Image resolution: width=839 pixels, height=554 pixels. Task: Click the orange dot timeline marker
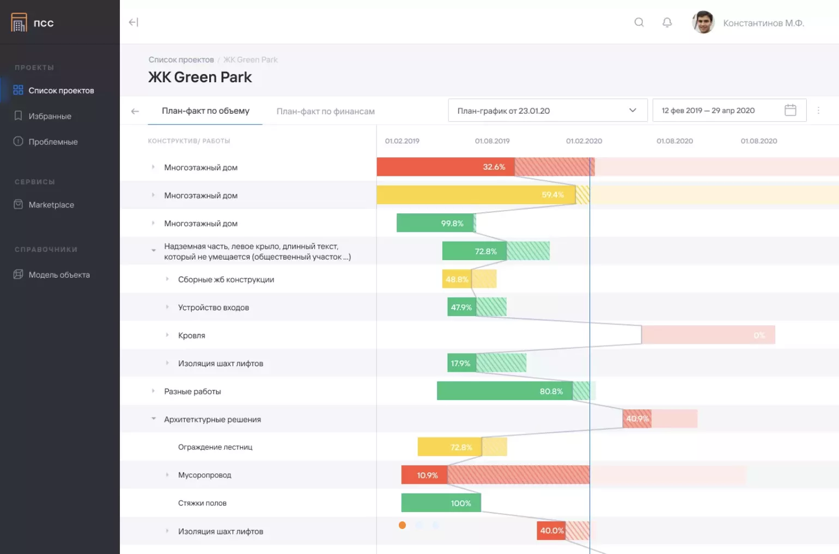pos(402,525)
